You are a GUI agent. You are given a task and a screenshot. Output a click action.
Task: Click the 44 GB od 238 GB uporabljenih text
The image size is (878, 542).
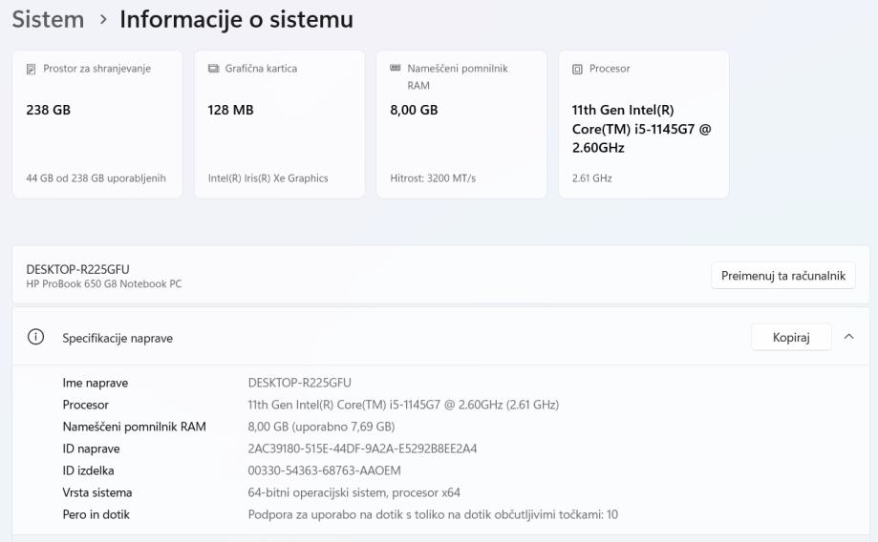(x=96, y=178)
